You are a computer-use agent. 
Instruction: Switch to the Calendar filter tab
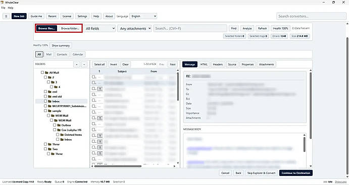[78, 54]
